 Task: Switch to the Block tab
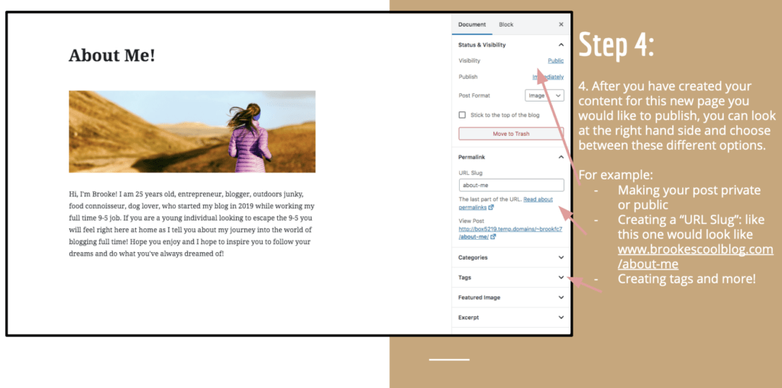[x=506, y=24]
